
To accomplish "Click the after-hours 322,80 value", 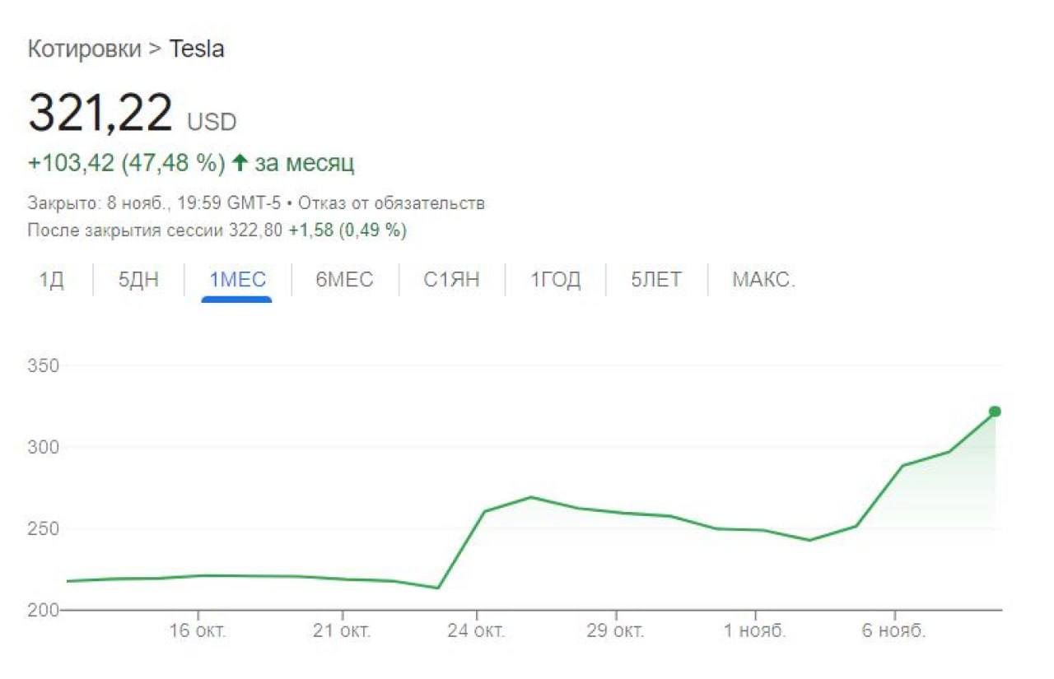I will (256, 230).
